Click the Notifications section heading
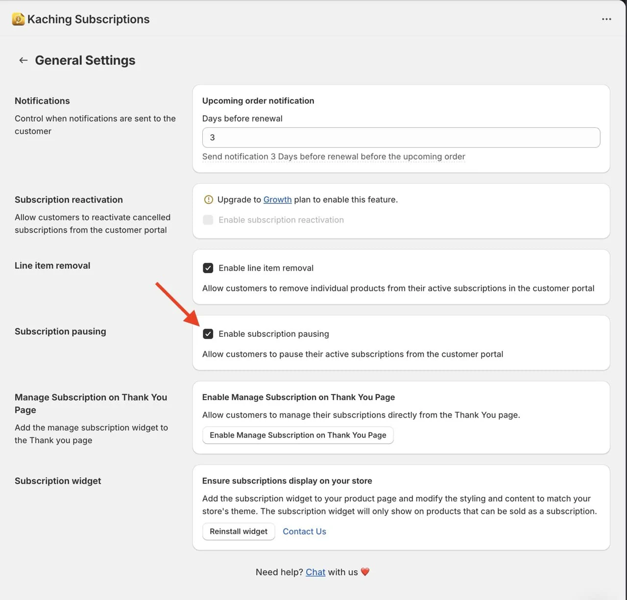The width and height of the screenshot is (627, 600). tap(42, 101)
